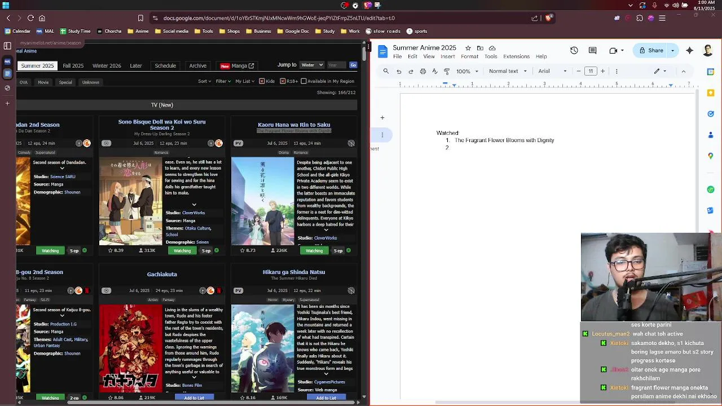Search the Docs menus with the magnifier icon
The height and width of the screenshot is (406, 722).
pyautogui.click(x=386, y=71)
